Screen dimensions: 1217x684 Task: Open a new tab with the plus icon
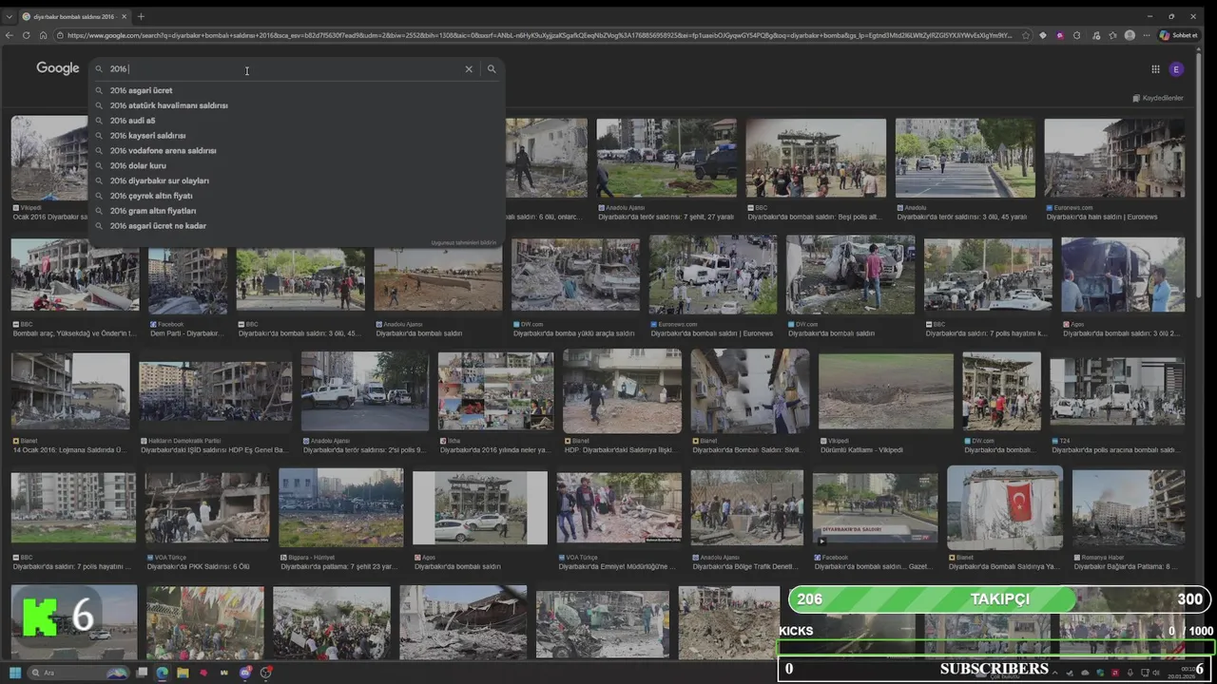[x=141, y=16]
